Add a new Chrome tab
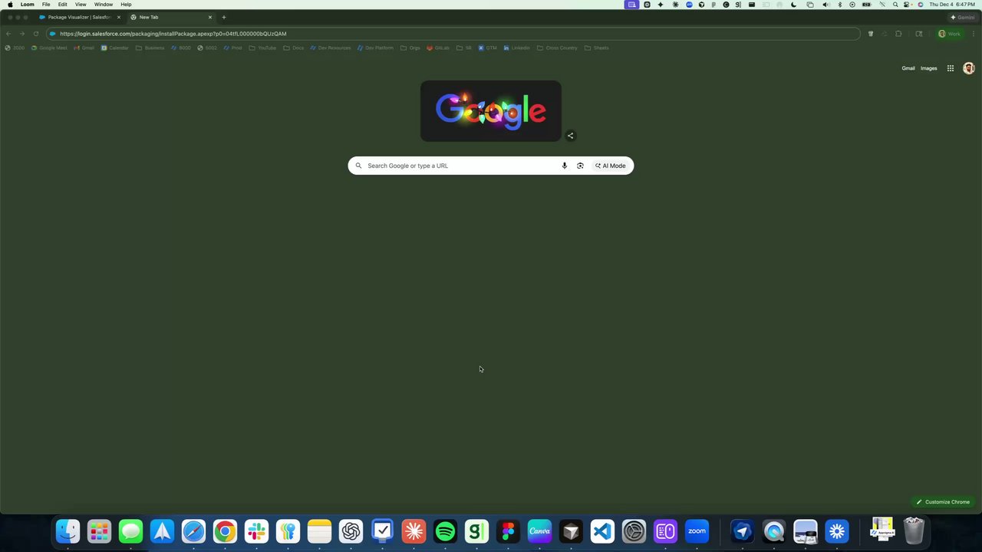This screenshot has height=552, width=982. [x=224, y=17]
